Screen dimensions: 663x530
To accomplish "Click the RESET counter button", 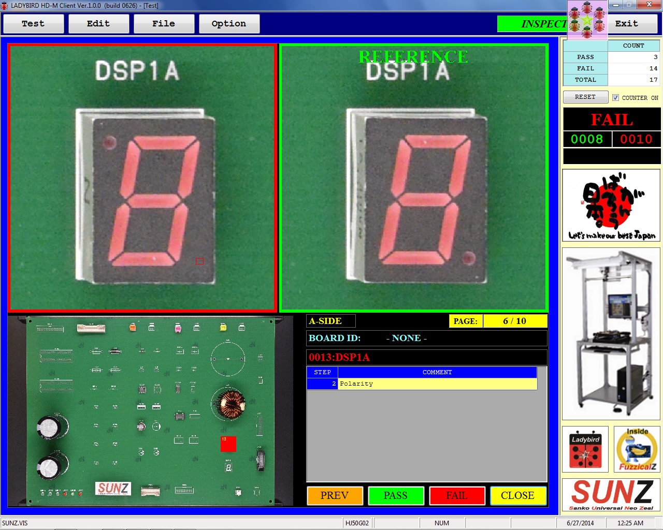I will click(585, 97).
